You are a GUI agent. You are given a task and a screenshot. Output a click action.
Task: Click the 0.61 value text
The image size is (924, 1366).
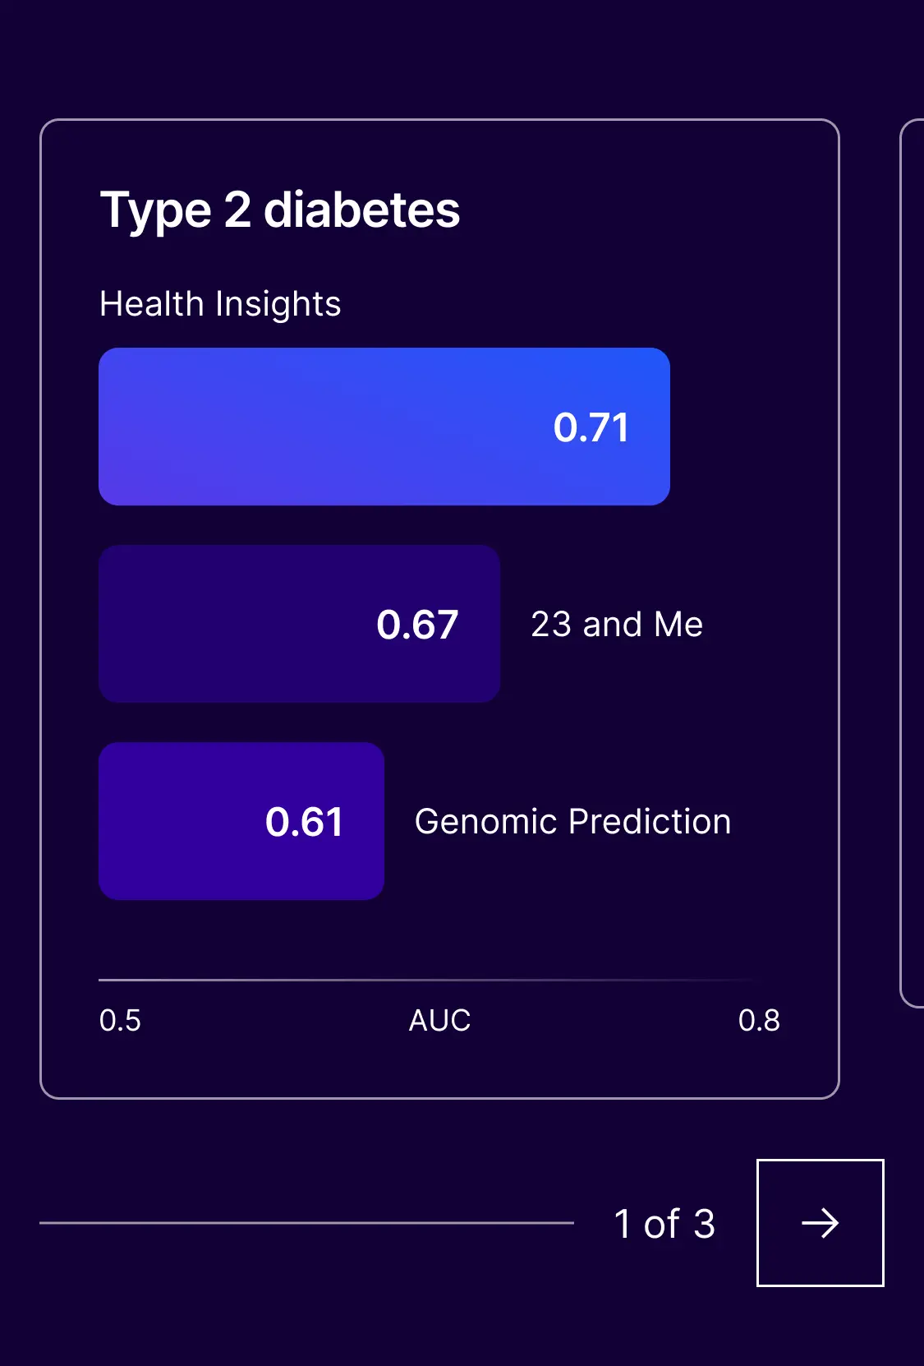click(304, 822)
